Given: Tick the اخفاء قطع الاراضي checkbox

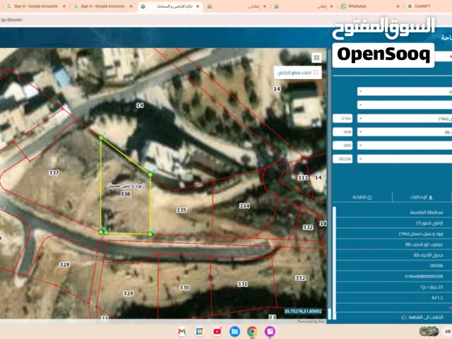Looking at the screenshot, I should 316,72.
